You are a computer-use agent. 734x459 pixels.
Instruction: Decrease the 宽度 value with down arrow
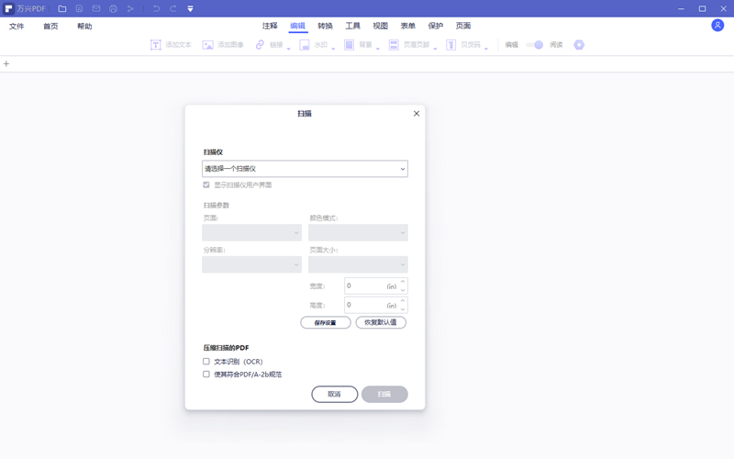click(403, 290)
